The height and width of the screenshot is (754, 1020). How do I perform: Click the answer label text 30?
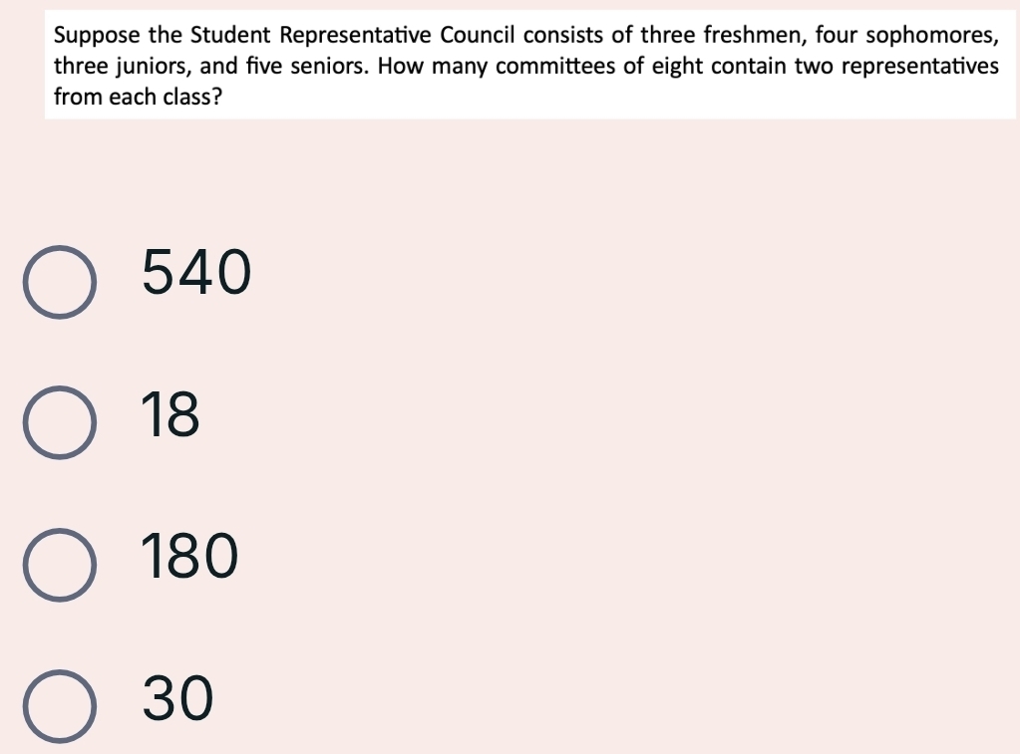pyautogui.click(x=178, y=696)
